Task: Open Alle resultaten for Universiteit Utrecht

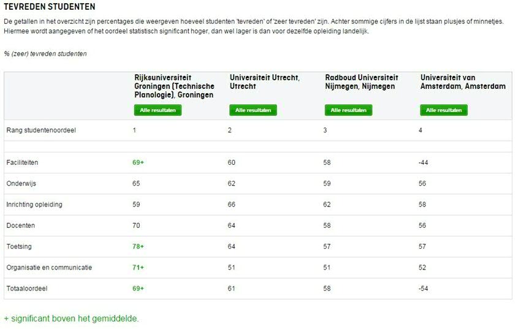Action: (x=253, y=110)
